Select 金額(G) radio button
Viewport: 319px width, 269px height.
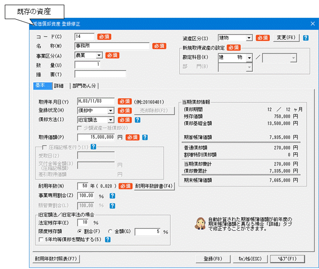tap(110, 231)
